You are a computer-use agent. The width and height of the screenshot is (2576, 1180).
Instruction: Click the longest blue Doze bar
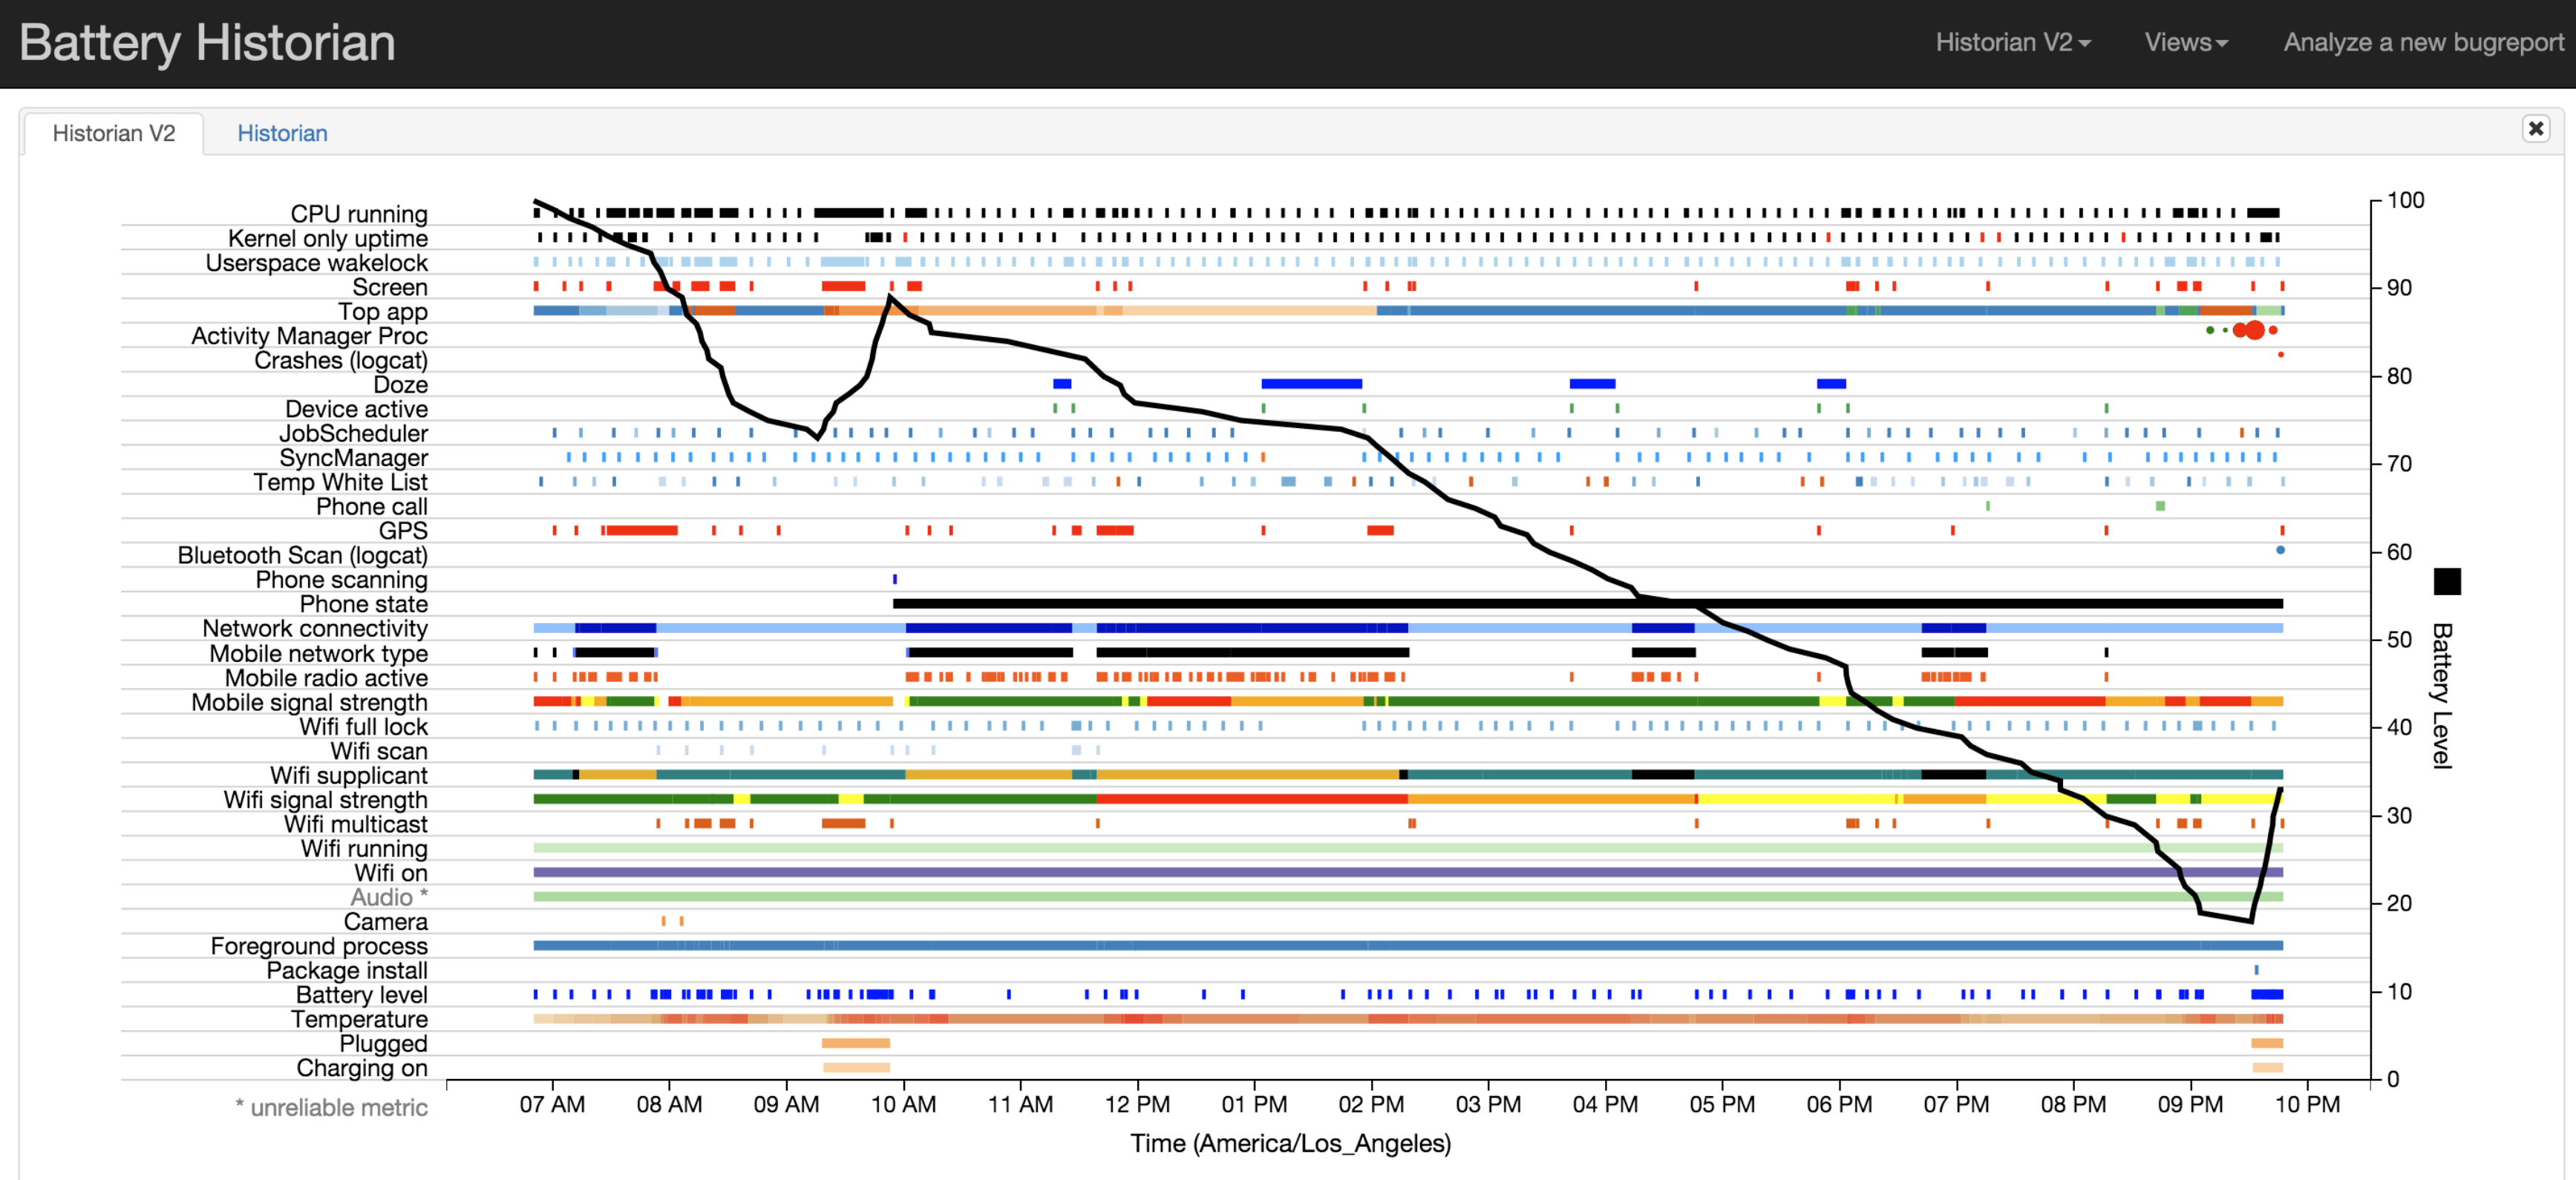[1311, 384]
